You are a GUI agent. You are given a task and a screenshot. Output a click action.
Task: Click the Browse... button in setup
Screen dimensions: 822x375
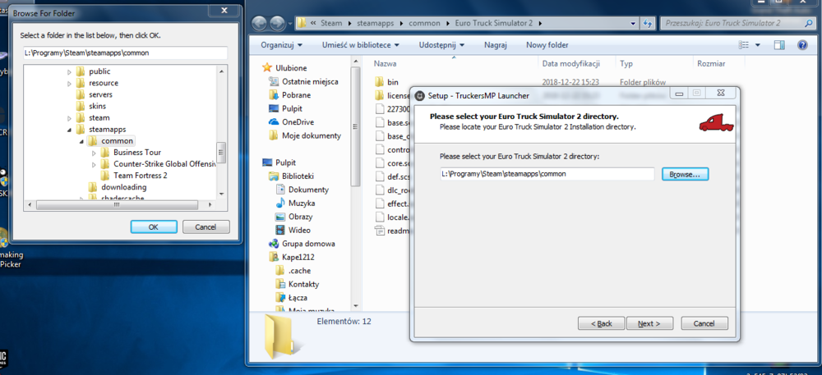point(686,174)
